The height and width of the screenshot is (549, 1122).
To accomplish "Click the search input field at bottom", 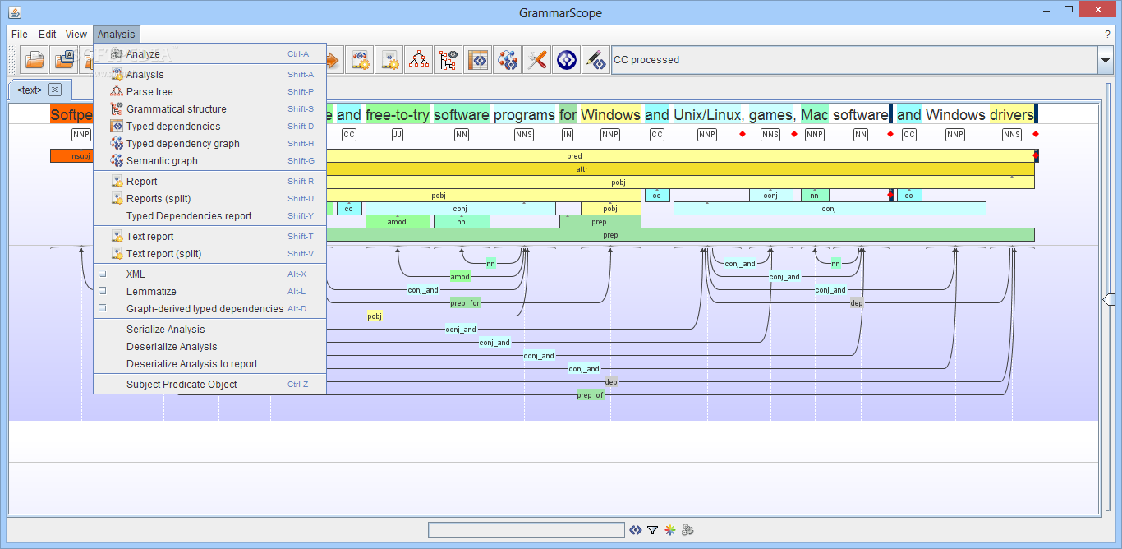I will [527, 530].
